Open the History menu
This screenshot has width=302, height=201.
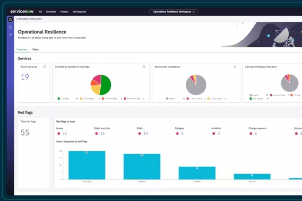(64, 11)
